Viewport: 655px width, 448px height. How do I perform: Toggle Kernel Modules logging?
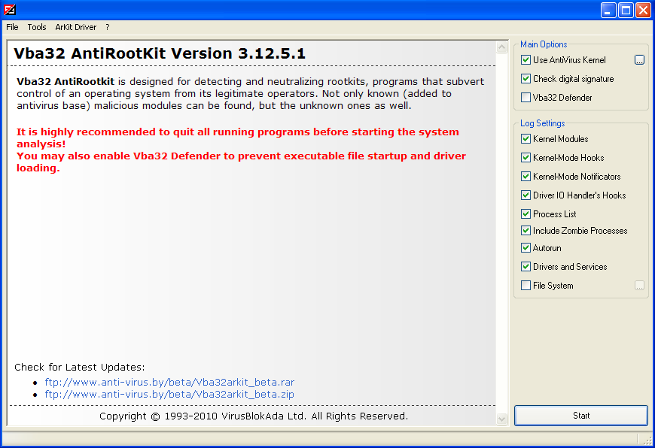(526, 139)
